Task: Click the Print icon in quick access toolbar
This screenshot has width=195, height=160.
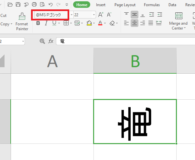Action: click(x=34, y=5)
